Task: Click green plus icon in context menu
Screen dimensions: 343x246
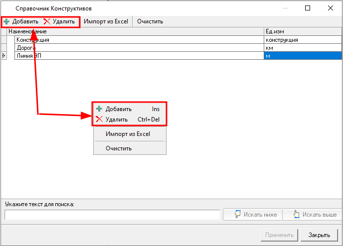Action: coord(99,109)
